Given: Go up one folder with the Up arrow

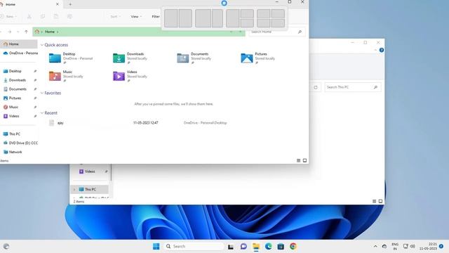Looking at the screenshot, I should [x=27, y=32].
